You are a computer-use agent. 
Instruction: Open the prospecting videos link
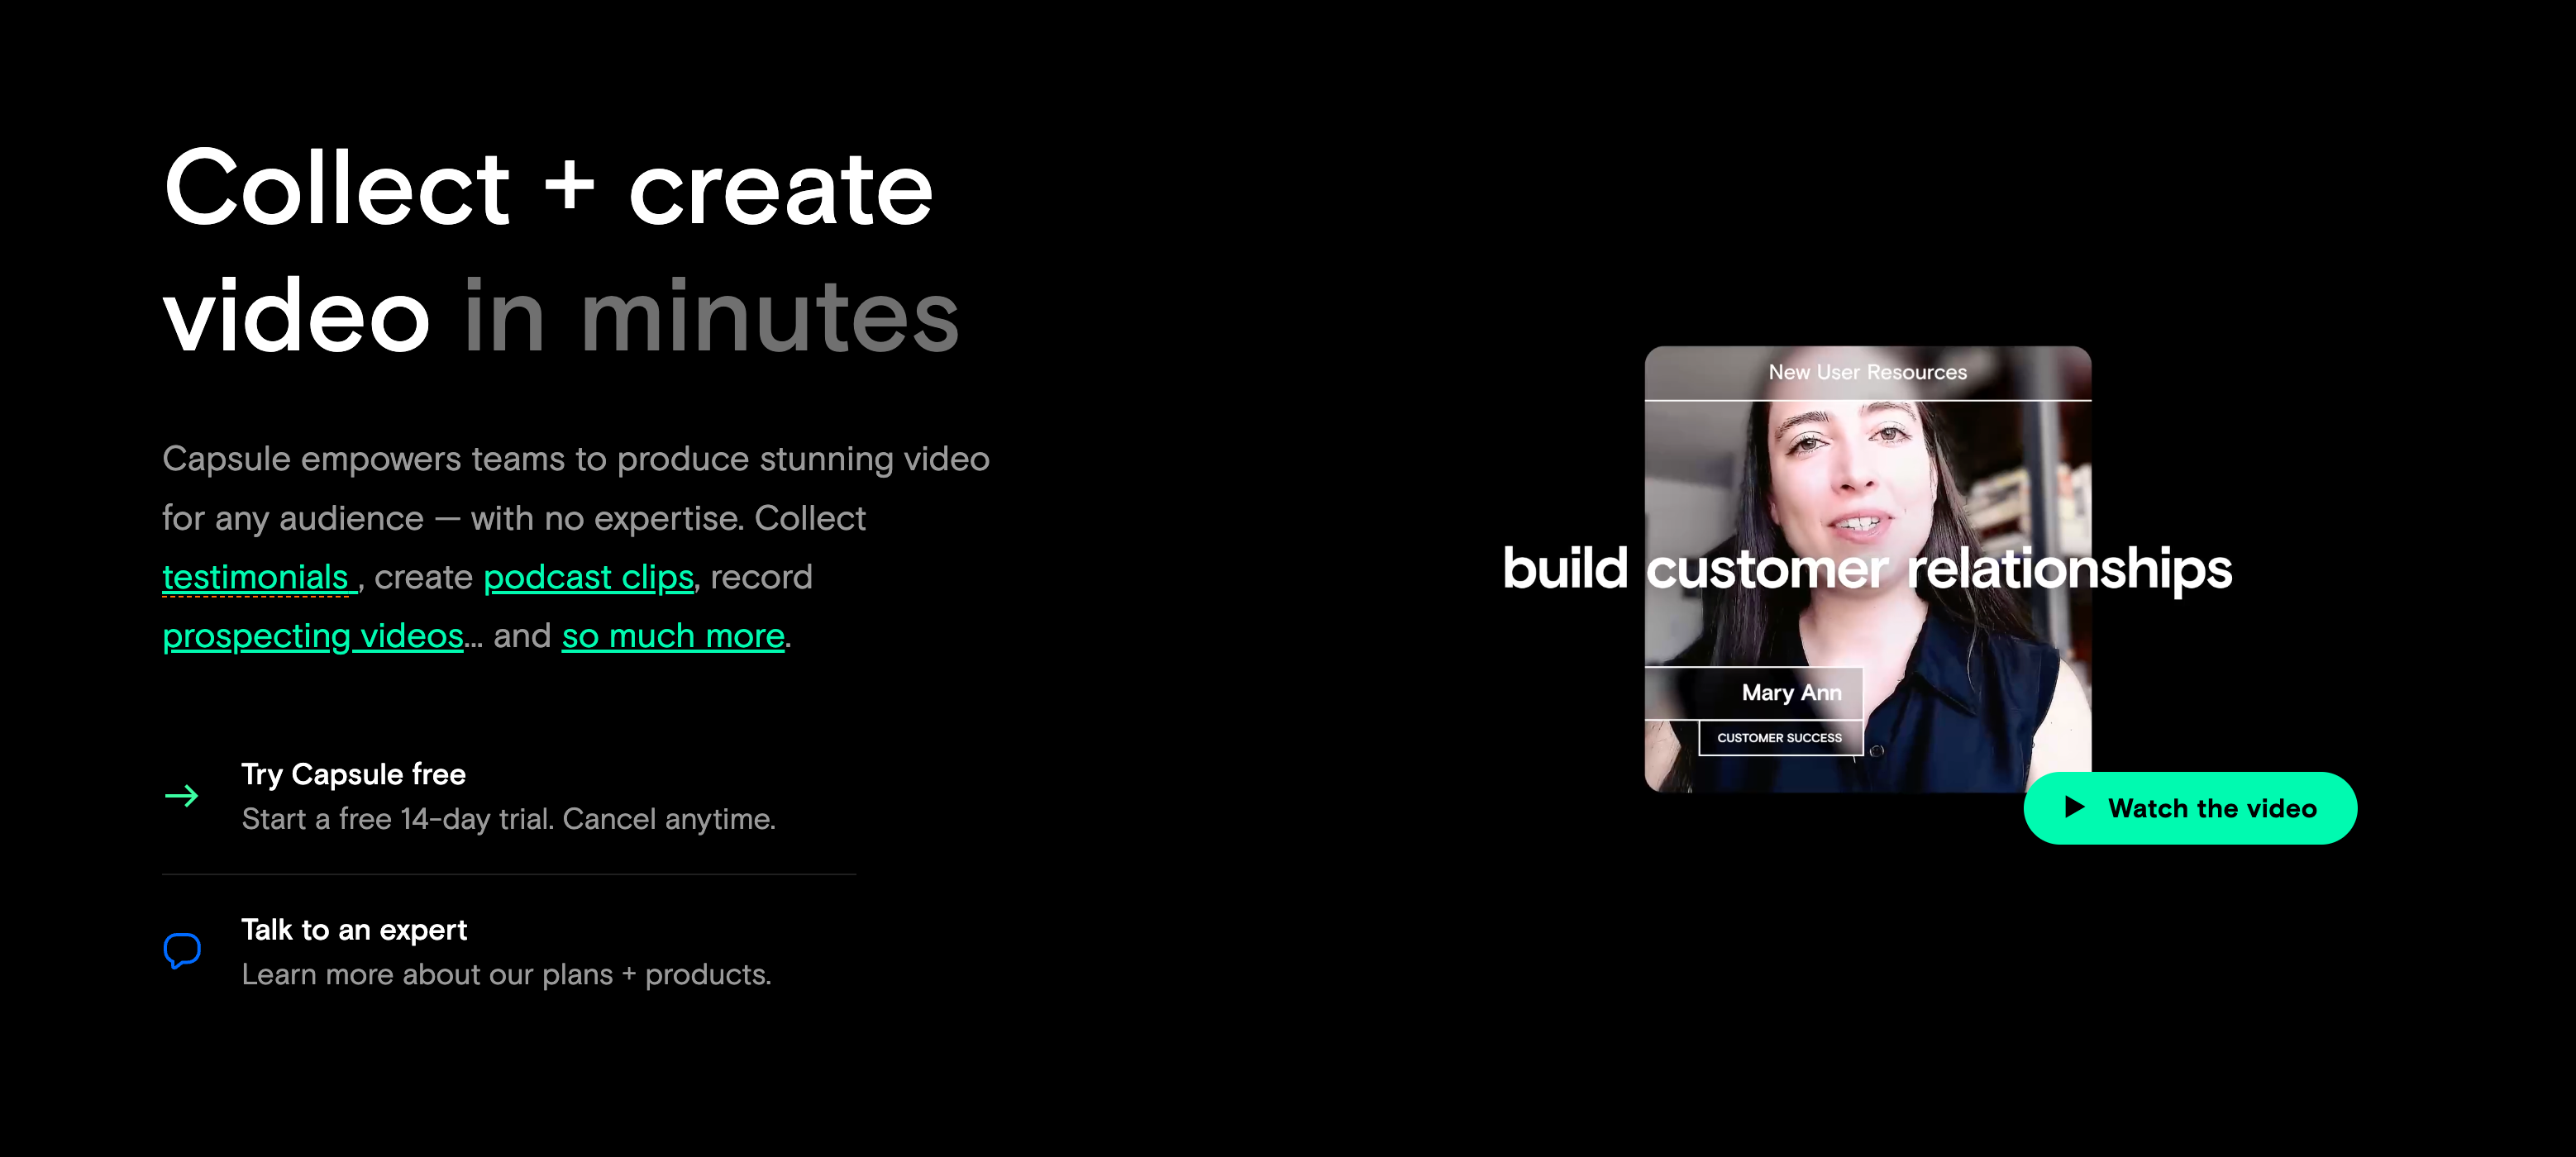pyautogui.click(x=312, y=636)
